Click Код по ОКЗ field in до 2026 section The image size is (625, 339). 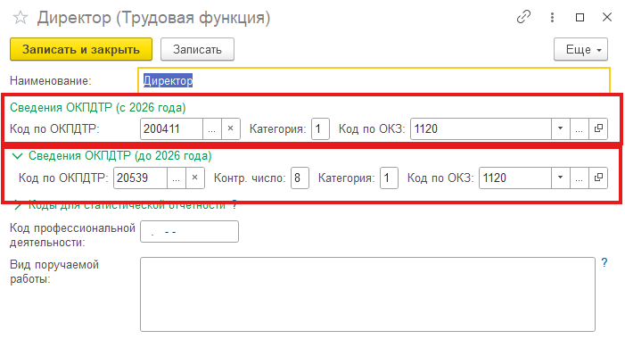(515, 178)
